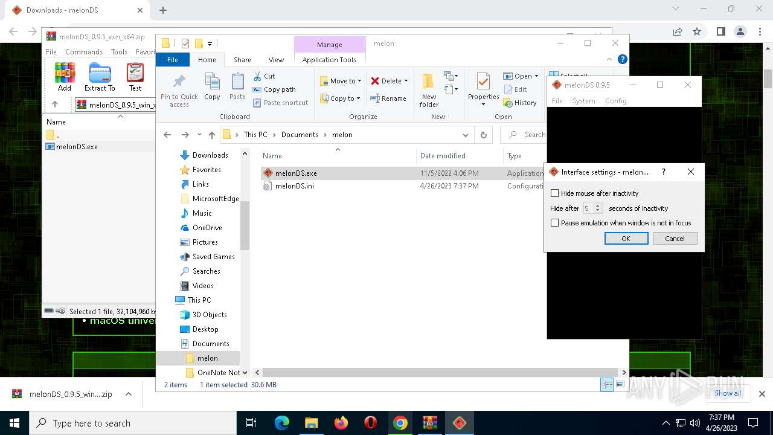
Task: Click Paste shortcut in Clipboard group
Action: click(281, 103)
